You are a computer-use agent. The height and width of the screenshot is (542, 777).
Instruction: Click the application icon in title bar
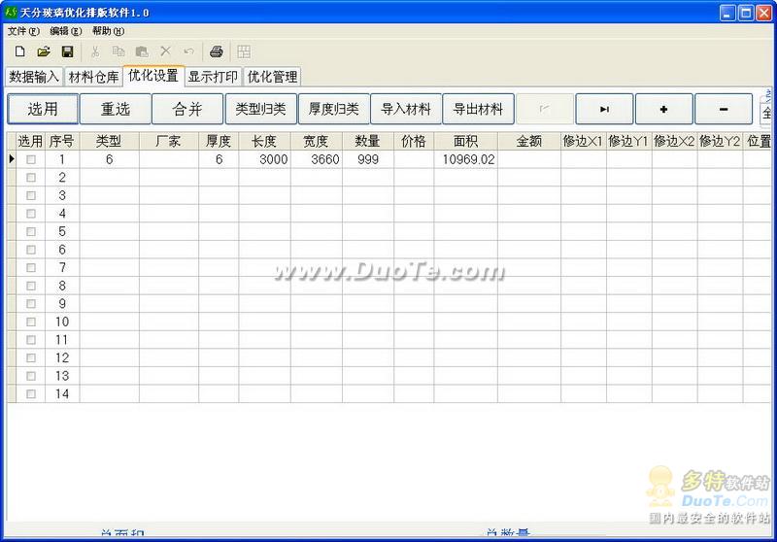tap(11, 13)
